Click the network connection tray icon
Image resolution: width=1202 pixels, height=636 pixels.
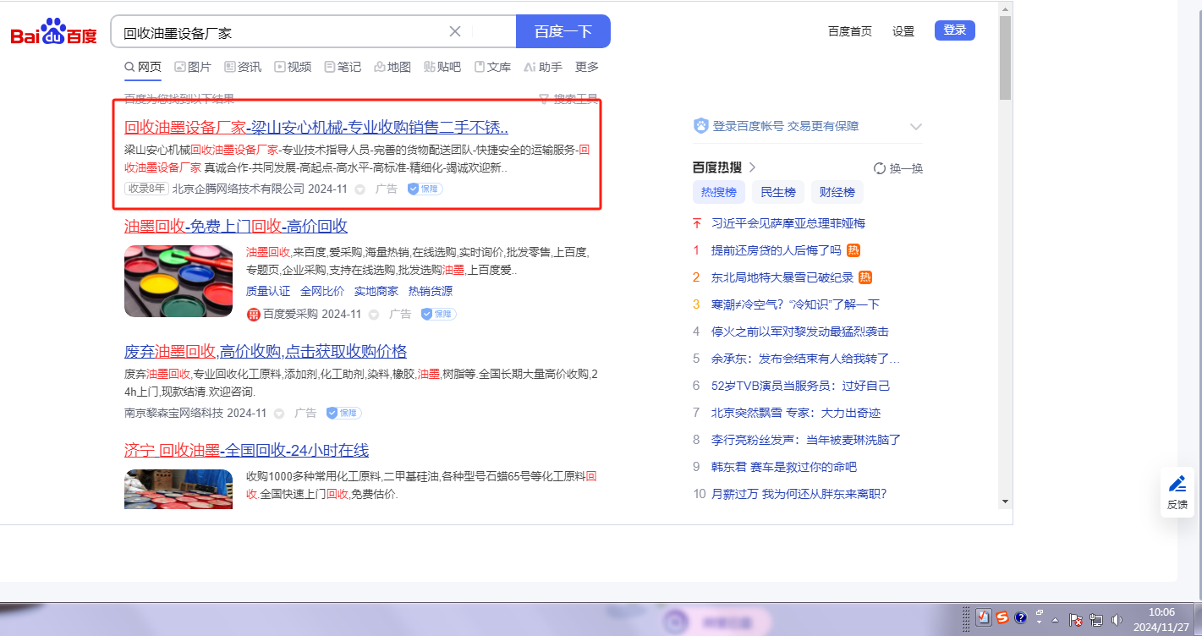1096,619
